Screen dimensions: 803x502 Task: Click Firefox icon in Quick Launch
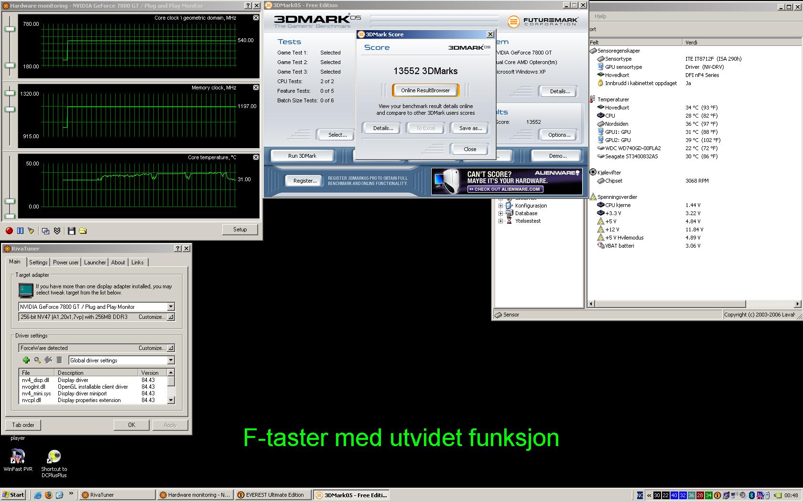point(48,495)
